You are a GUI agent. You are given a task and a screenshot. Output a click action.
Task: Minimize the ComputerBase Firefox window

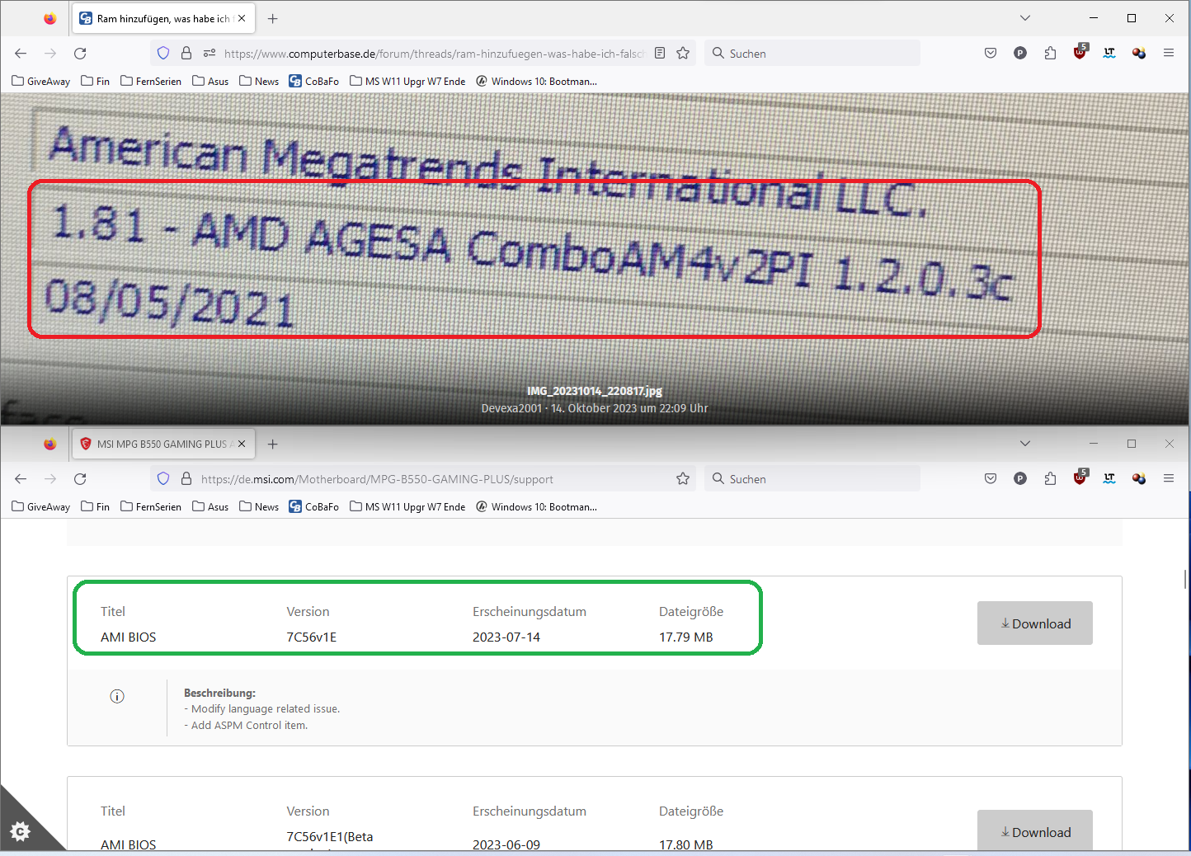[x=1094, y=18]
